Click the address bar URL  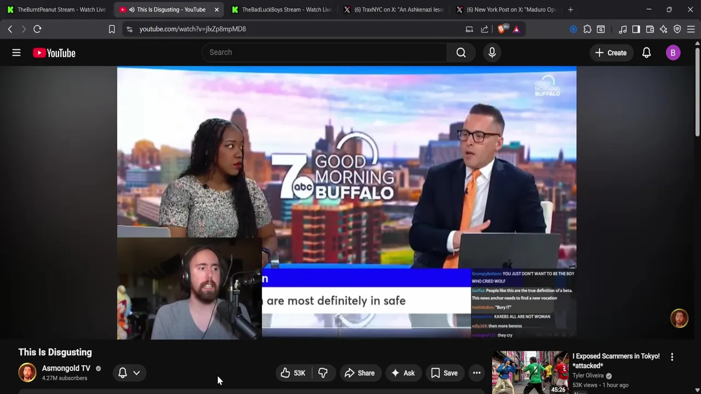click(193, 29)
